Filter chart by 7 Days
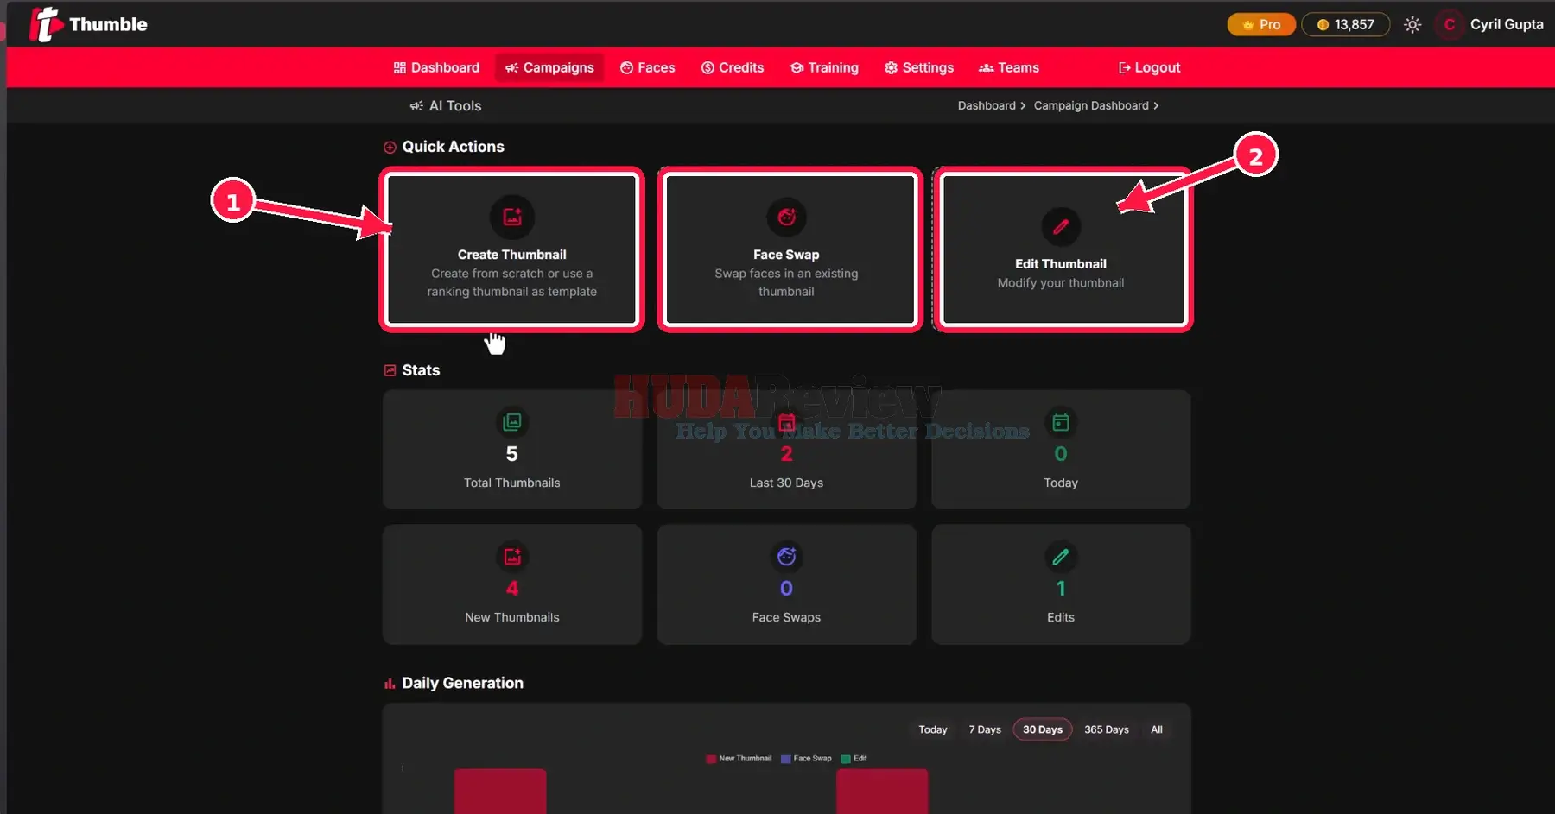The height and width of the screenshot is (814, 1555). [985, 729]
